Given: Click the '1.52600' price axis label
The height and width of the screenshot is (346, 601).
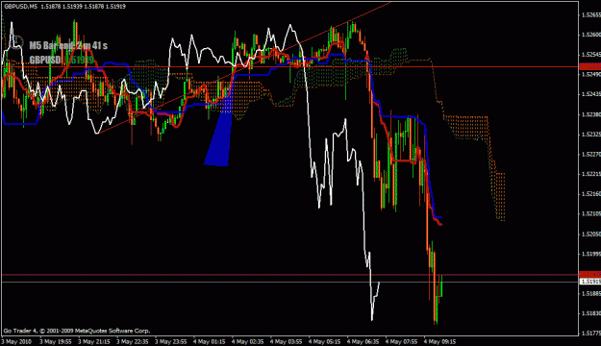Looking at the screenshot, I should tap(590, 35).
